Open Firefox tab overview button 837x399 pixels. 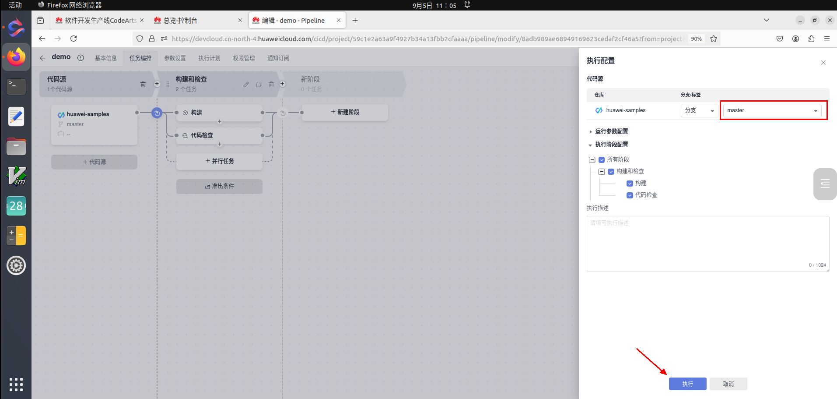tap(40, 20)
